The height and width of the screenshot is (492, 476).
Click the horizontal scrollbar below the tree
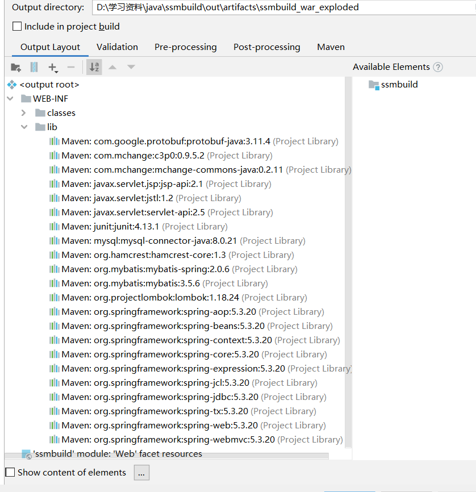point(167,456)
